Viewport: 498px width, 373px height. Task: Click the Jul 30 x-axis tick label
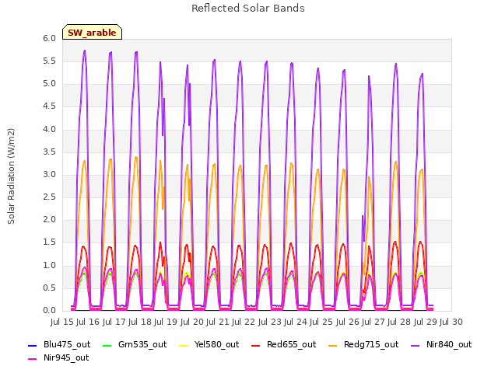(x=451, y=322)
